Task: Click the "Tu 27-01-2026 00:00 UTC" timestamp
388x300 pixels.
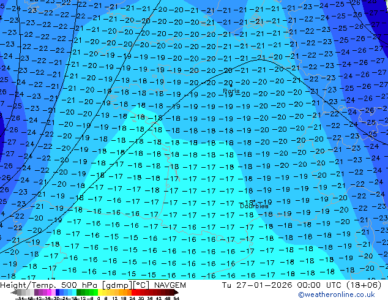Action: [x=283, y=285]
